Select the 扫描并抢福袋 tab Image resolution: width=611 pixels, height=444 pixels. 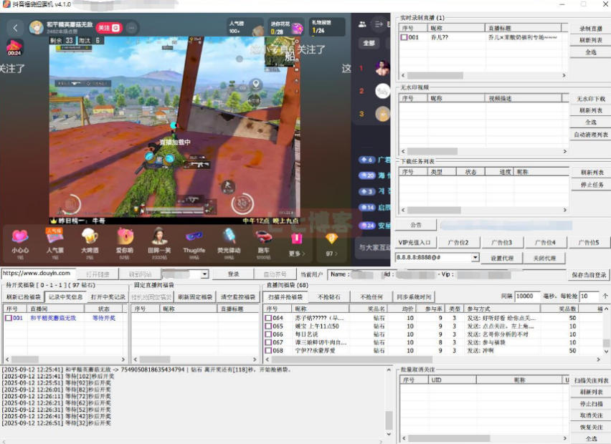coord(285,296)
